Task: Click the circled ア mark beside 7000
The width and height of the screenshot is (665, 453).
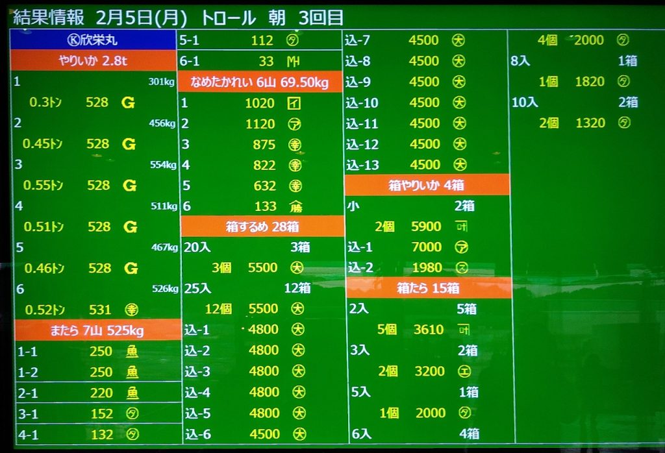Action: pos(462,247)
